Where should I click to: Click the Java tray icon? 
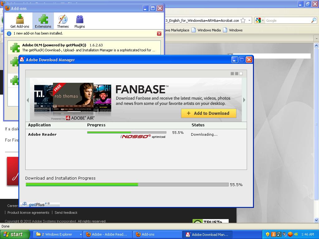[x=274, y=234]
